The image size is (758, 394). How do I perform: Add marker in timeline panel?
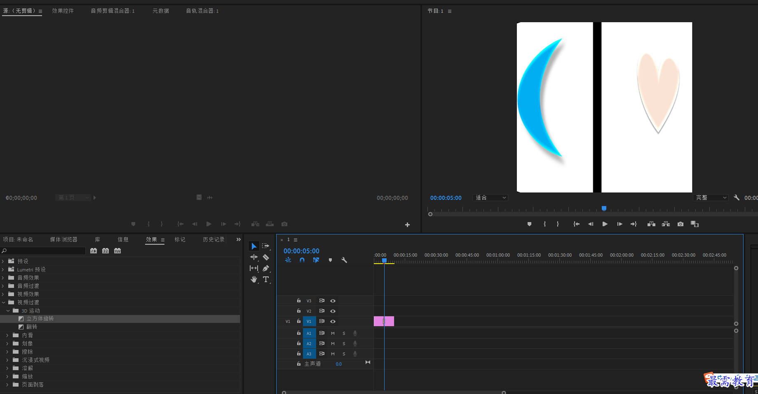330,260
